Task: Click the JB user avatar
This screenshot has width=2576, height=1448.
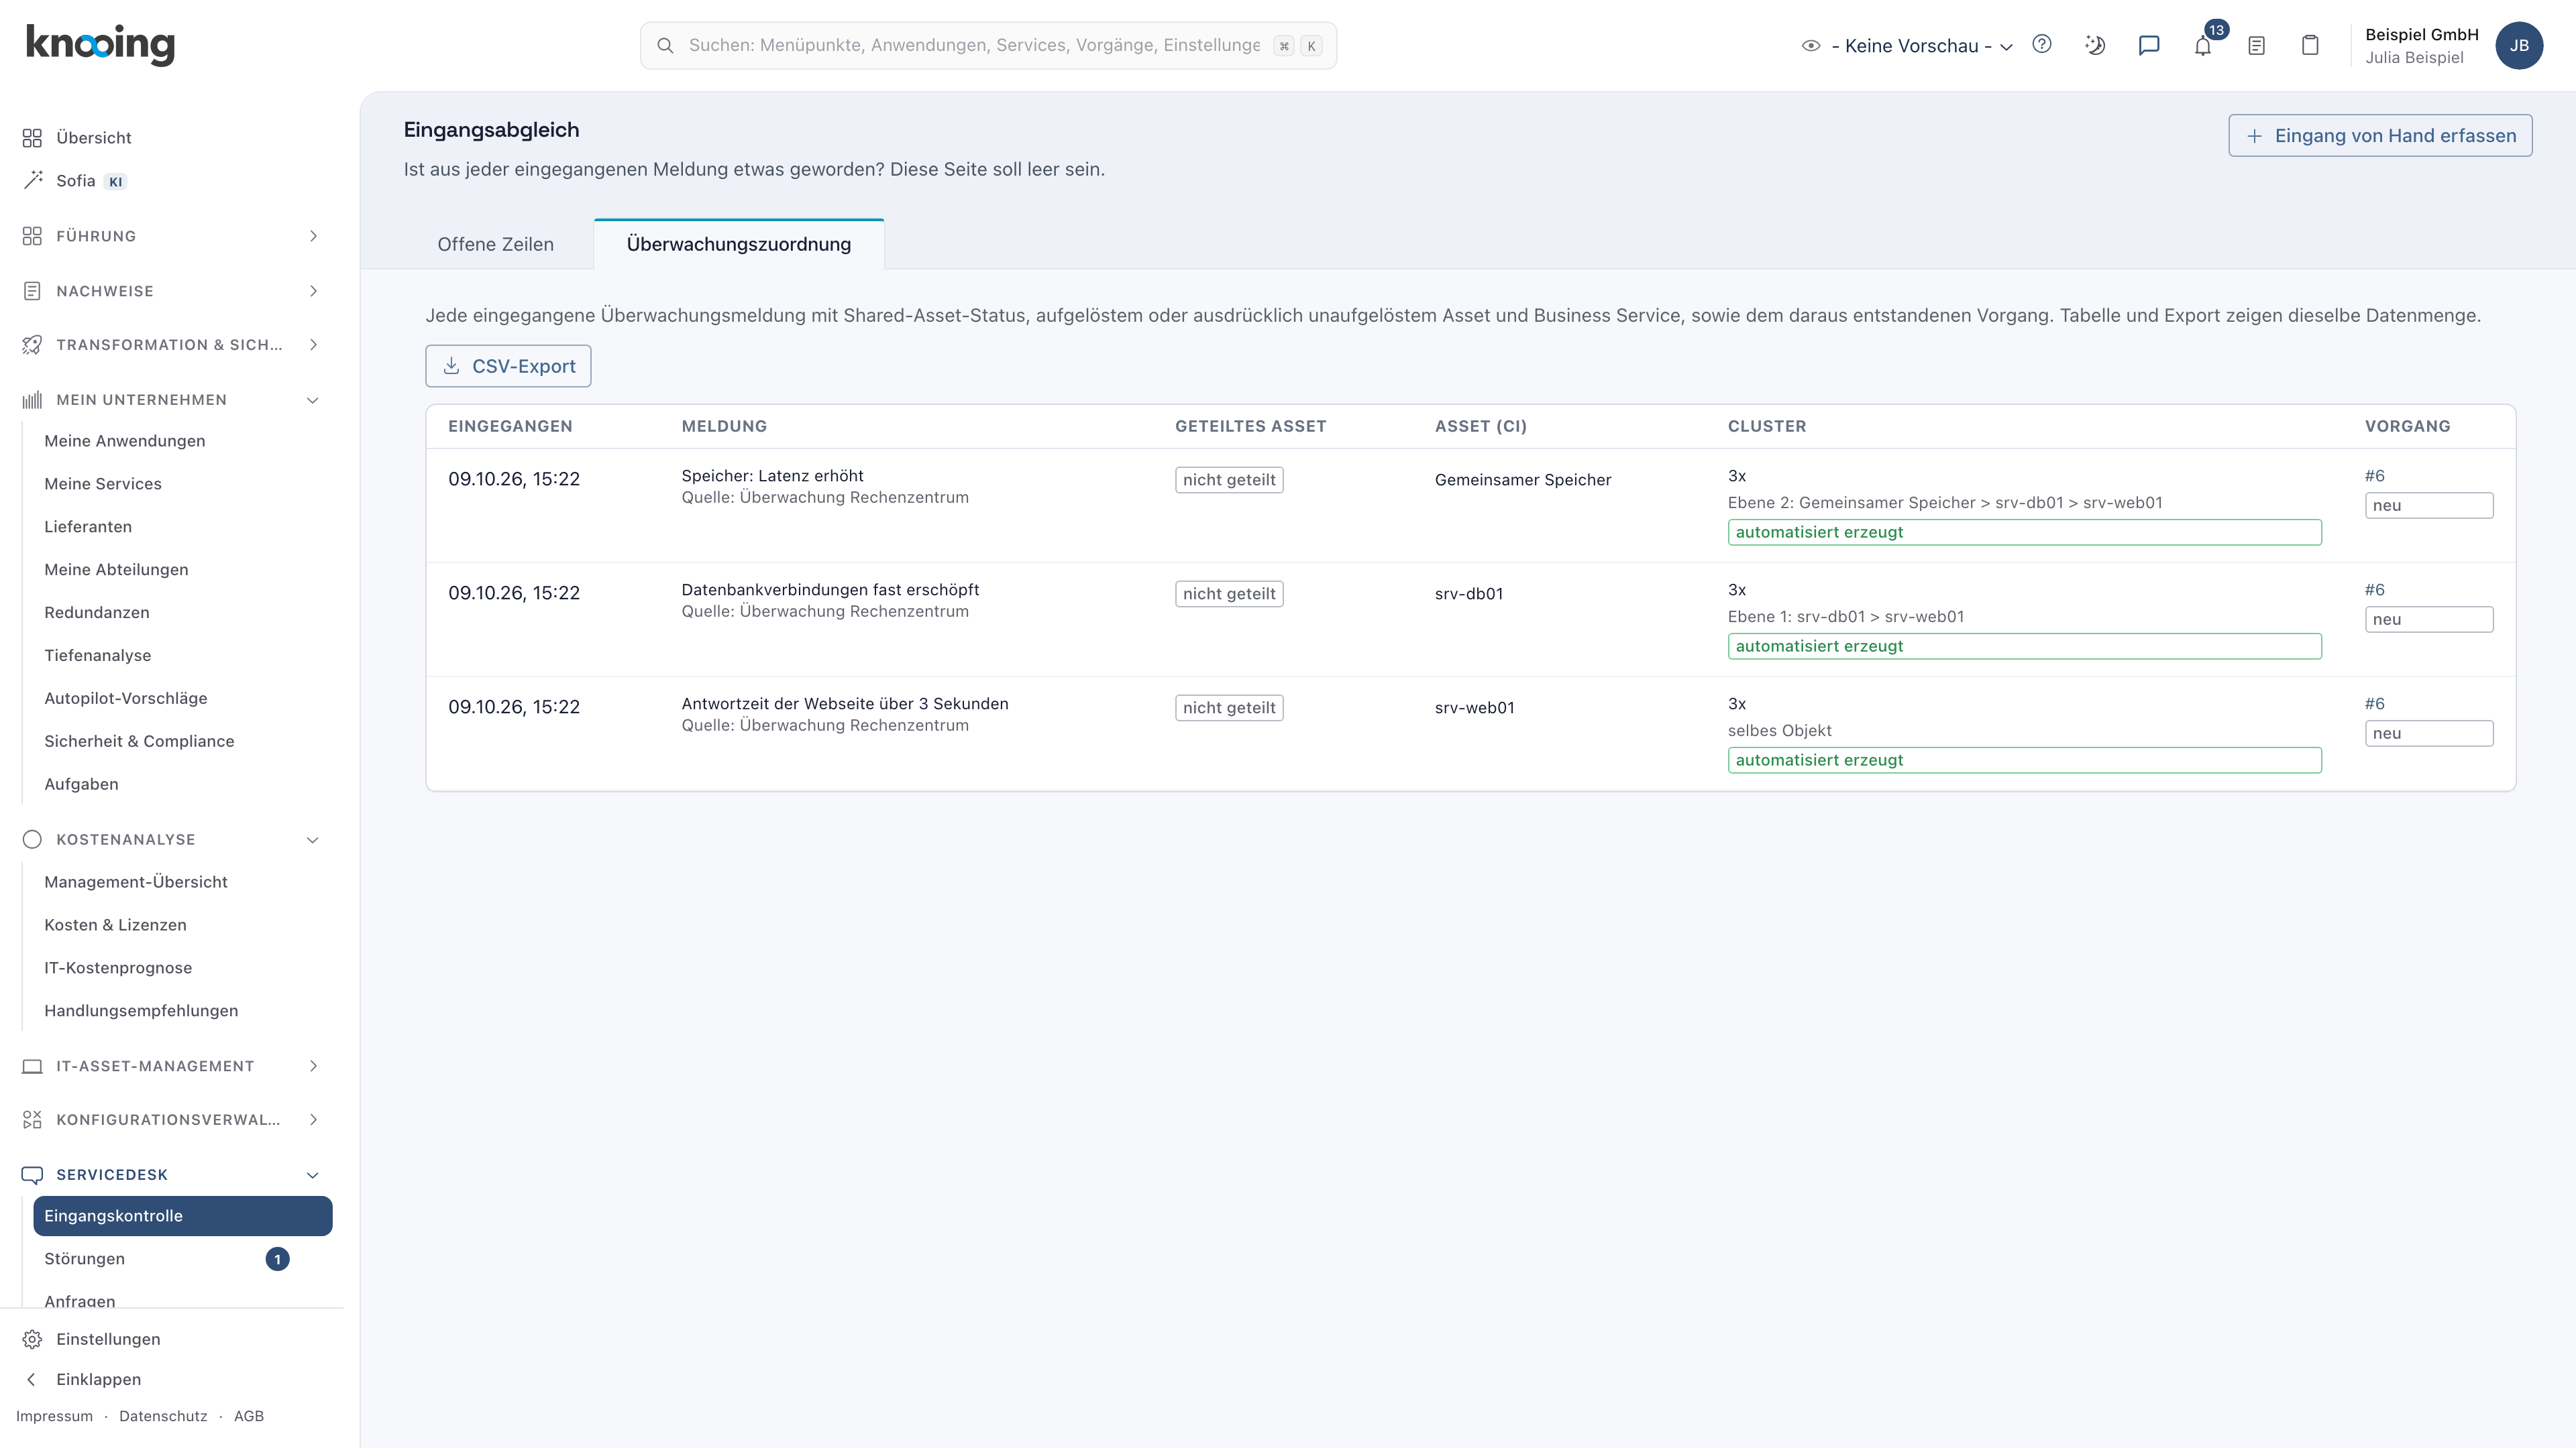Action: click(x=2519, y=45)
